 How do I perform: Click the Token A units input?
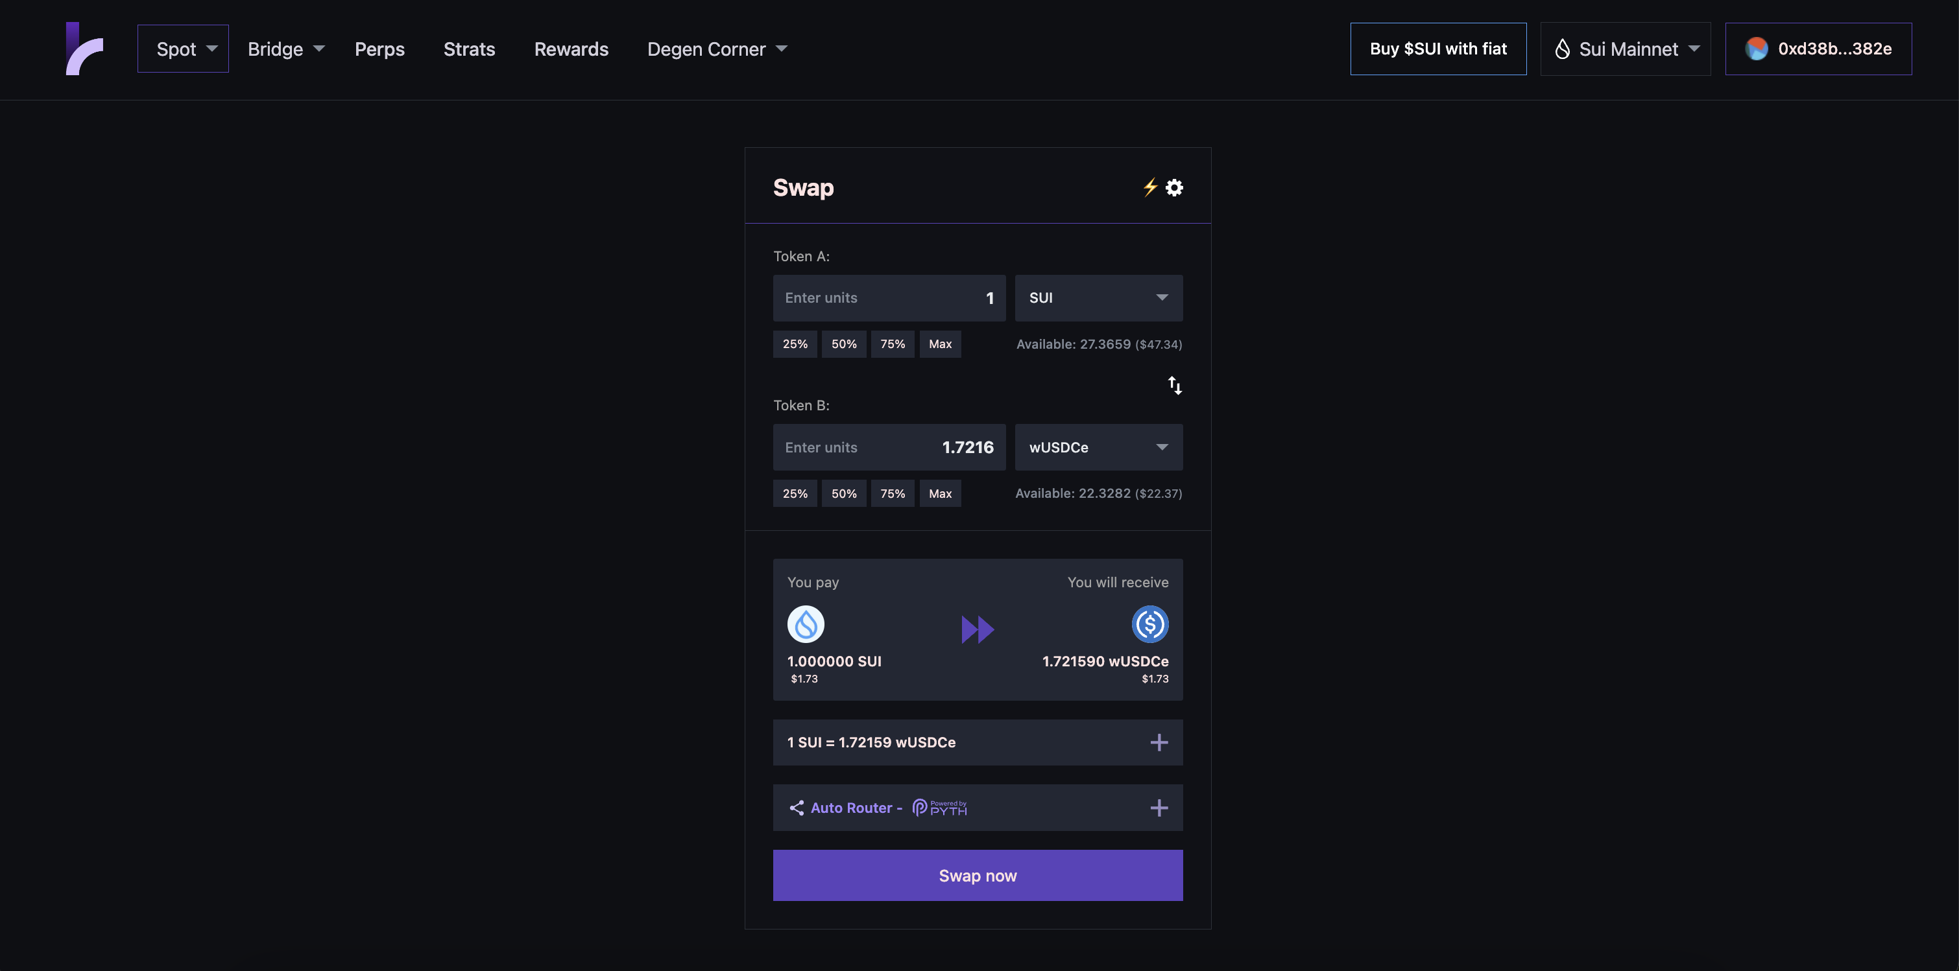tap(888, 298)
